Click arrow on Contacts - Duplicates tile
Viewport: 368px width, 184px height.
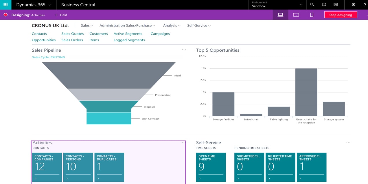pos(98,179)
